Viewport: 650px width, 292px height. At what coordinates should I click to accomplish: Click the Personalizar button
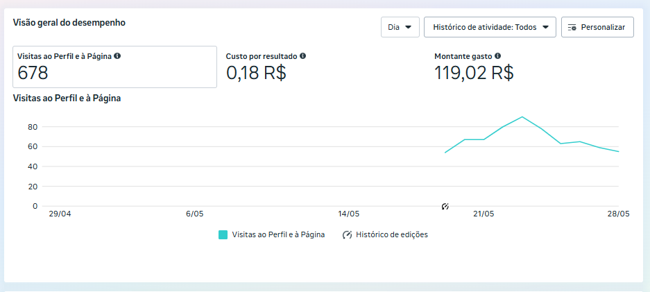click(597, 27)
